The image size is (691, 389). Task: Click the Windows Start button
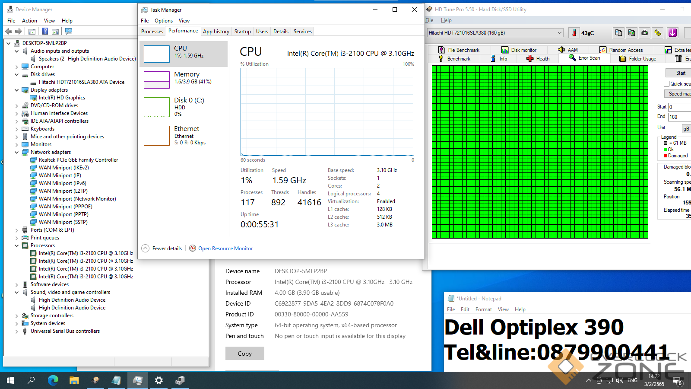click(x=10, y=380)
